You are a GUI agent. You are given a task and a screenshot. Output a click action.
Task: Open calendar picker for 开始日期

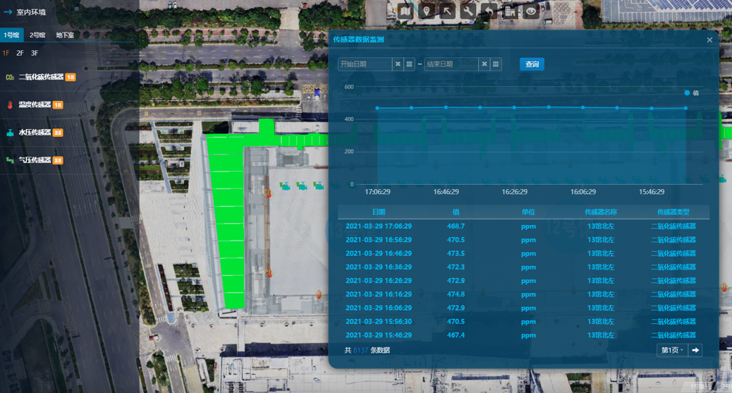409,64
